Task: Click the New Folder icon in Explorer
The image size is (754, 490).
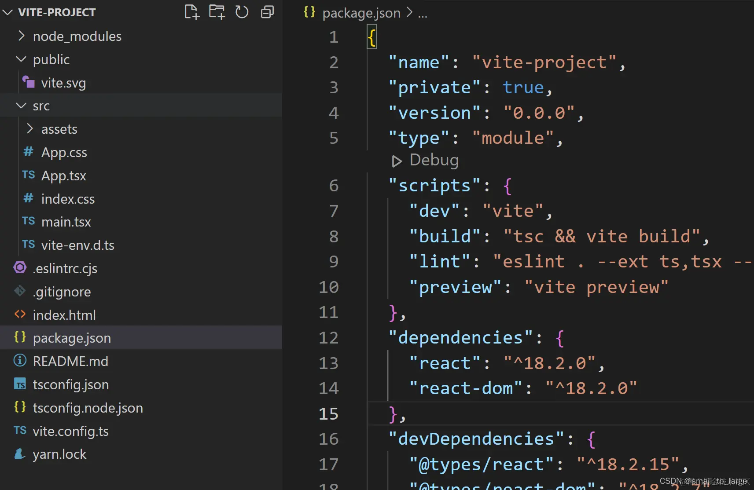Action: (217, 12)
